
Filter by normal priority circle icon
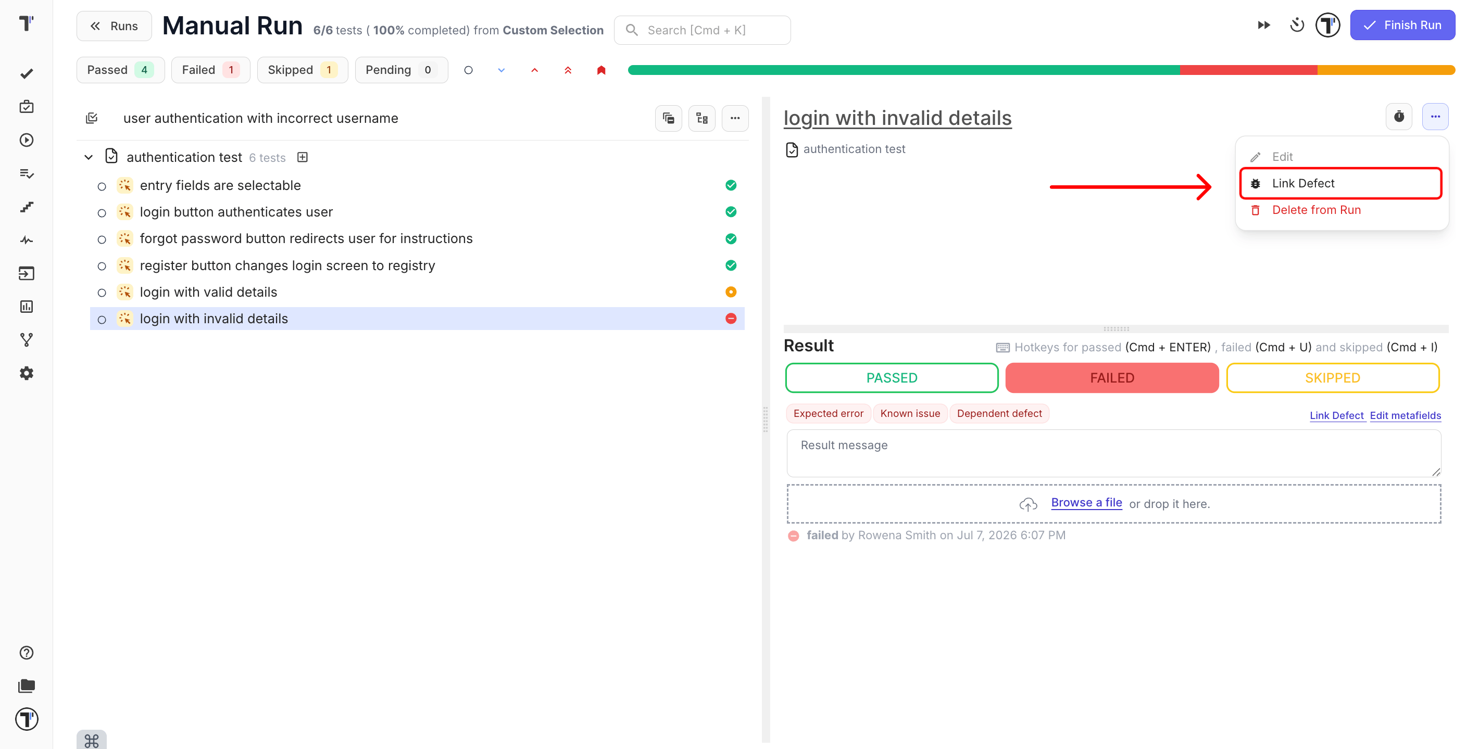(469, 70)
